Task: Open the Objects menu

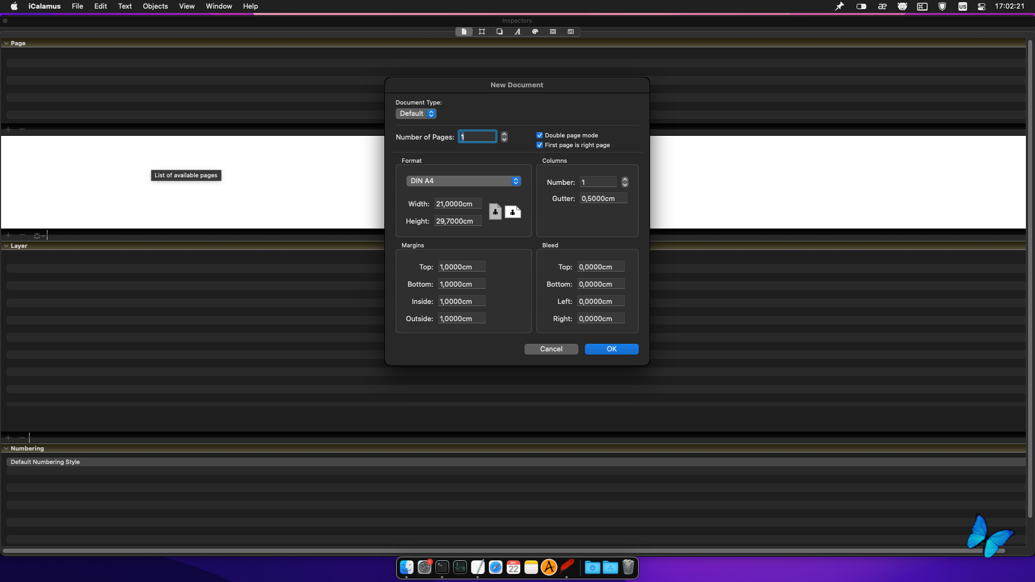Action: 155,6
